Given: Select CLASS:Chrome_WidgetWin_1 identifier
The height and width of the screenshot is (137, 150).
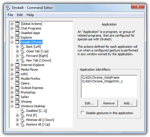Looking at the screenshot, I should click(102, 81).
